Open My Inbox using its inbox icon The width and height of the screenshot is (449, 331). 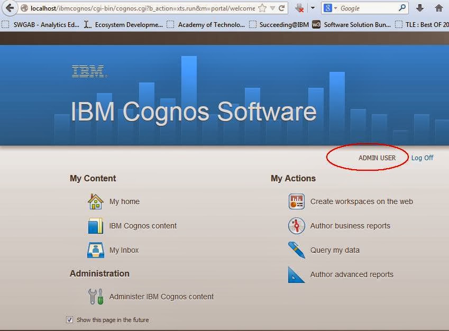95,250
